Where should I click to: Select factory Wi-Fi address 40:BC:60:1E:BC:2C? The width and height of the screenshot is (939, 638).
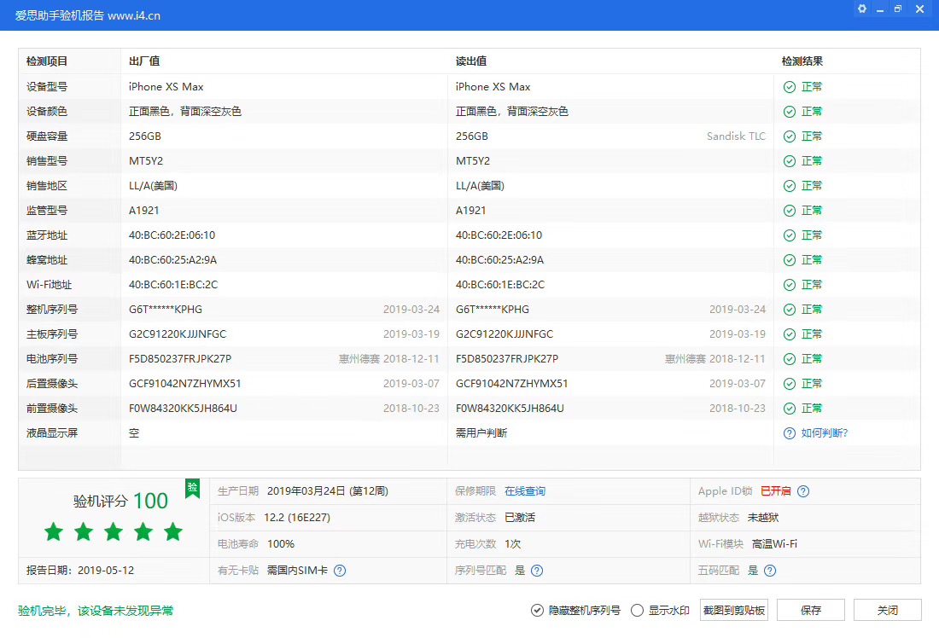(173, 285)
